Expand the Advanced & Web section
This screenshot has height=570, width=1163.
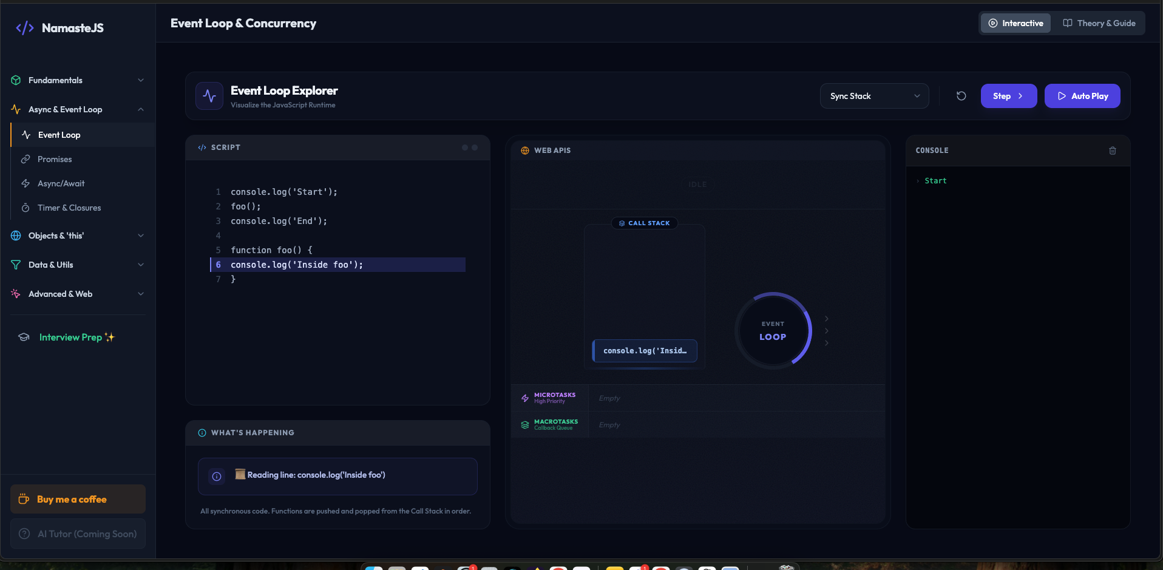click(78, 294)
